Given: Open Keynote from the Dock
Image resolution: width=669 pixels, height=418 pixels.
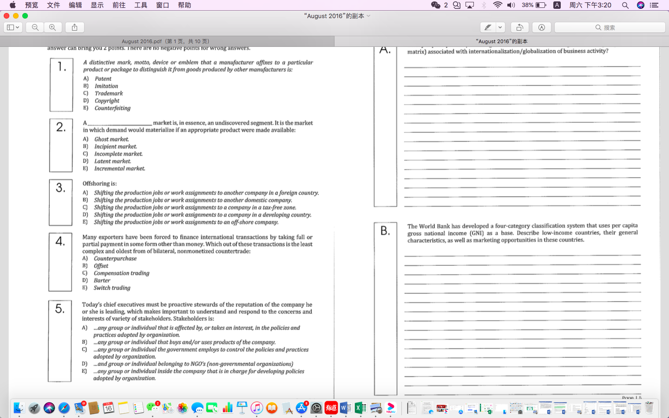Looking at the screenshot, I should tap(242, 408).
